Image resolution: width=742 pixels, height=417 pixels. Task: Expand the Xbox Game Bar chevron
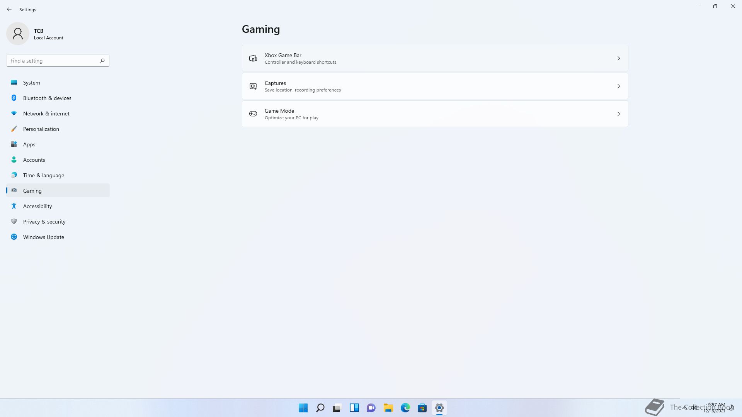point(618,58)
